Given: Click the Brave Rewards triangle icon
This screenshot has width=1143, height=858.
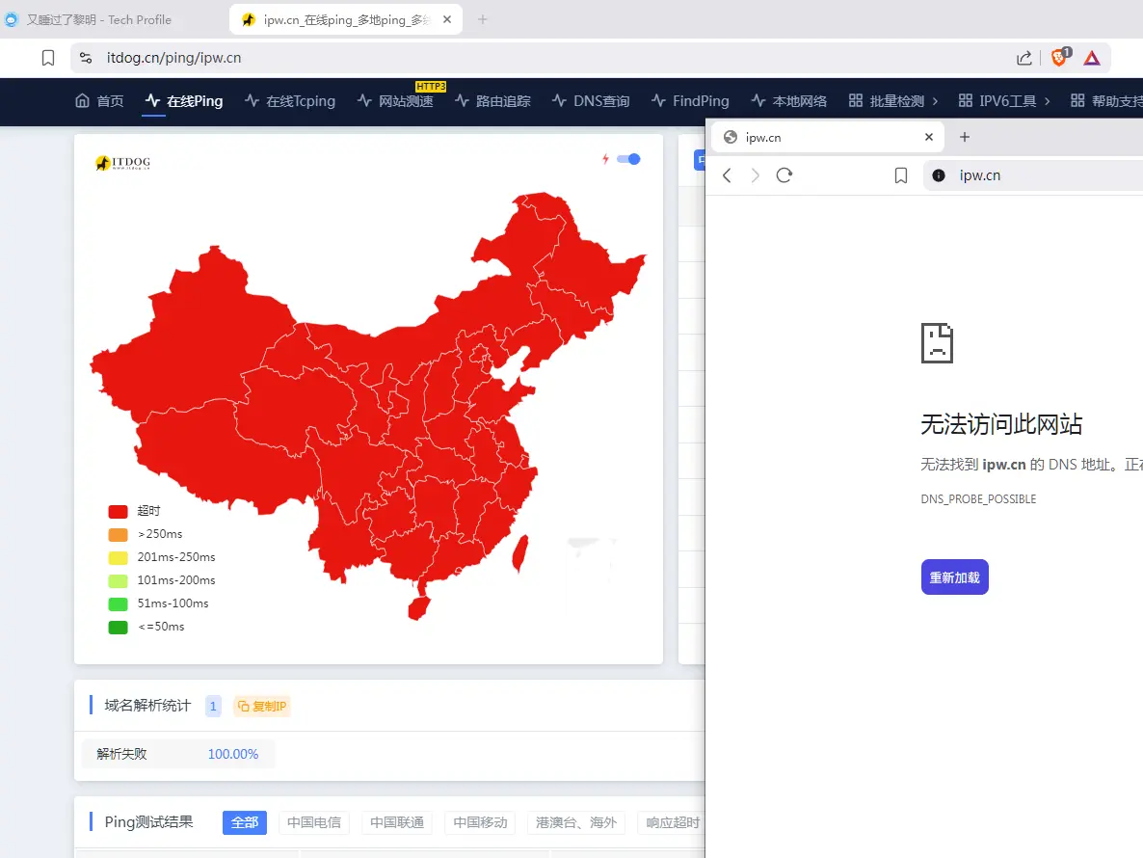Looking at the screenshot, I should tap(1091, 58).
